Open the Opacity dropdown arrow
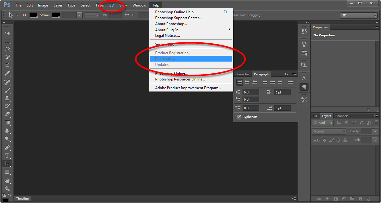The height and width of the screenshot is (203, 381). point(375,132)
